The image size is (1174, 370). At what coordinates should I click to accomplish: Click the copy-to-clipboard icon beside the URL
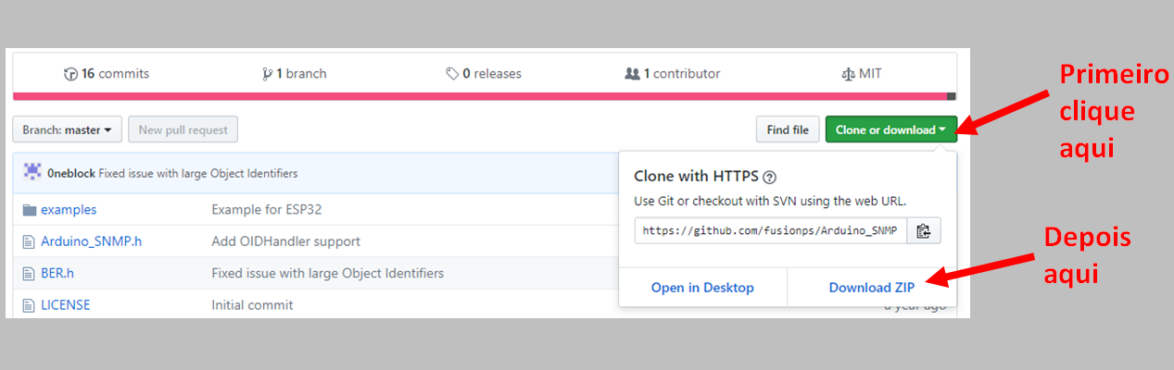tap(923, 231)
